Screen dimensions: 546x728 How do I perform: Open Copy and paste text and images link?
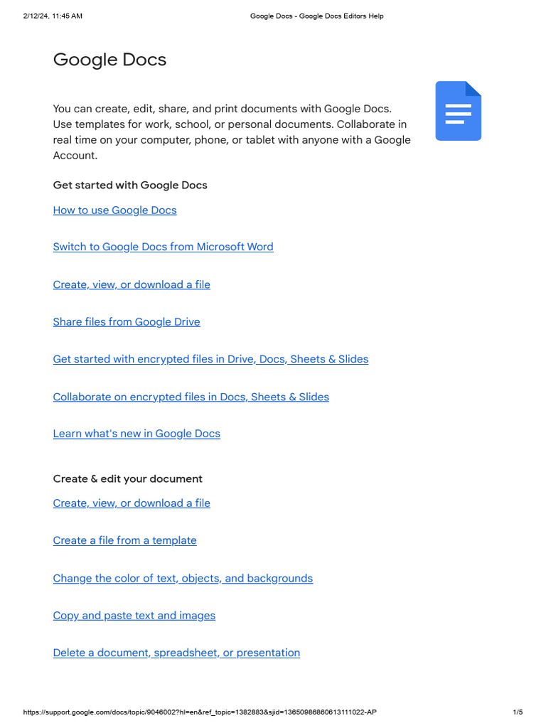pos(134,616)
